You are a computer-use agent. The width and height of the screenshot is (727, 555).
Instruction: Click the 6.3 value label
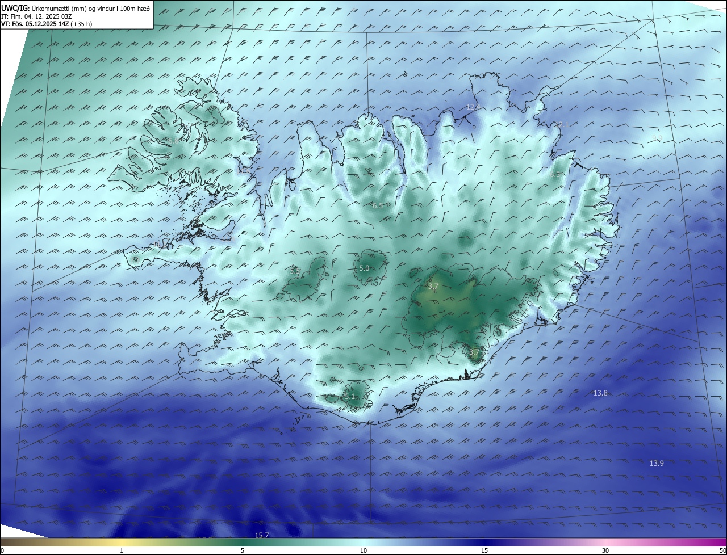tap(555, 175)
